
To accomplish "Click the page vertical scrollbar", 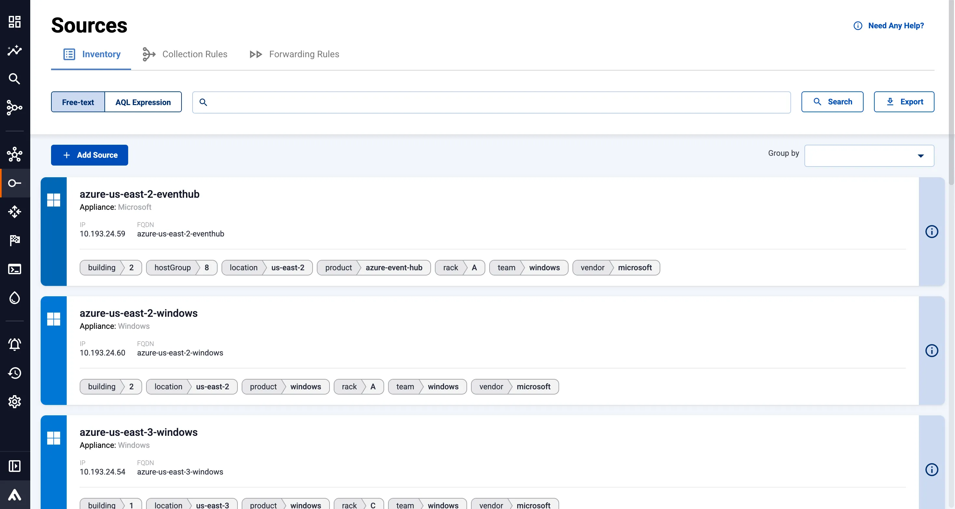I will (951, 93).
